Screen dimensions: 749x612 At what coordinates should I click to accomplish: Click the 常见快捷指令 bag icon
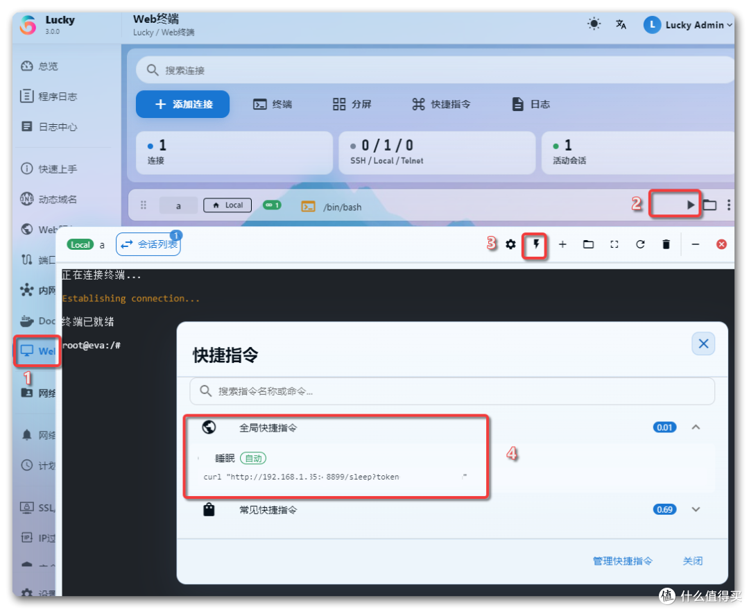[x=209, y=510]
